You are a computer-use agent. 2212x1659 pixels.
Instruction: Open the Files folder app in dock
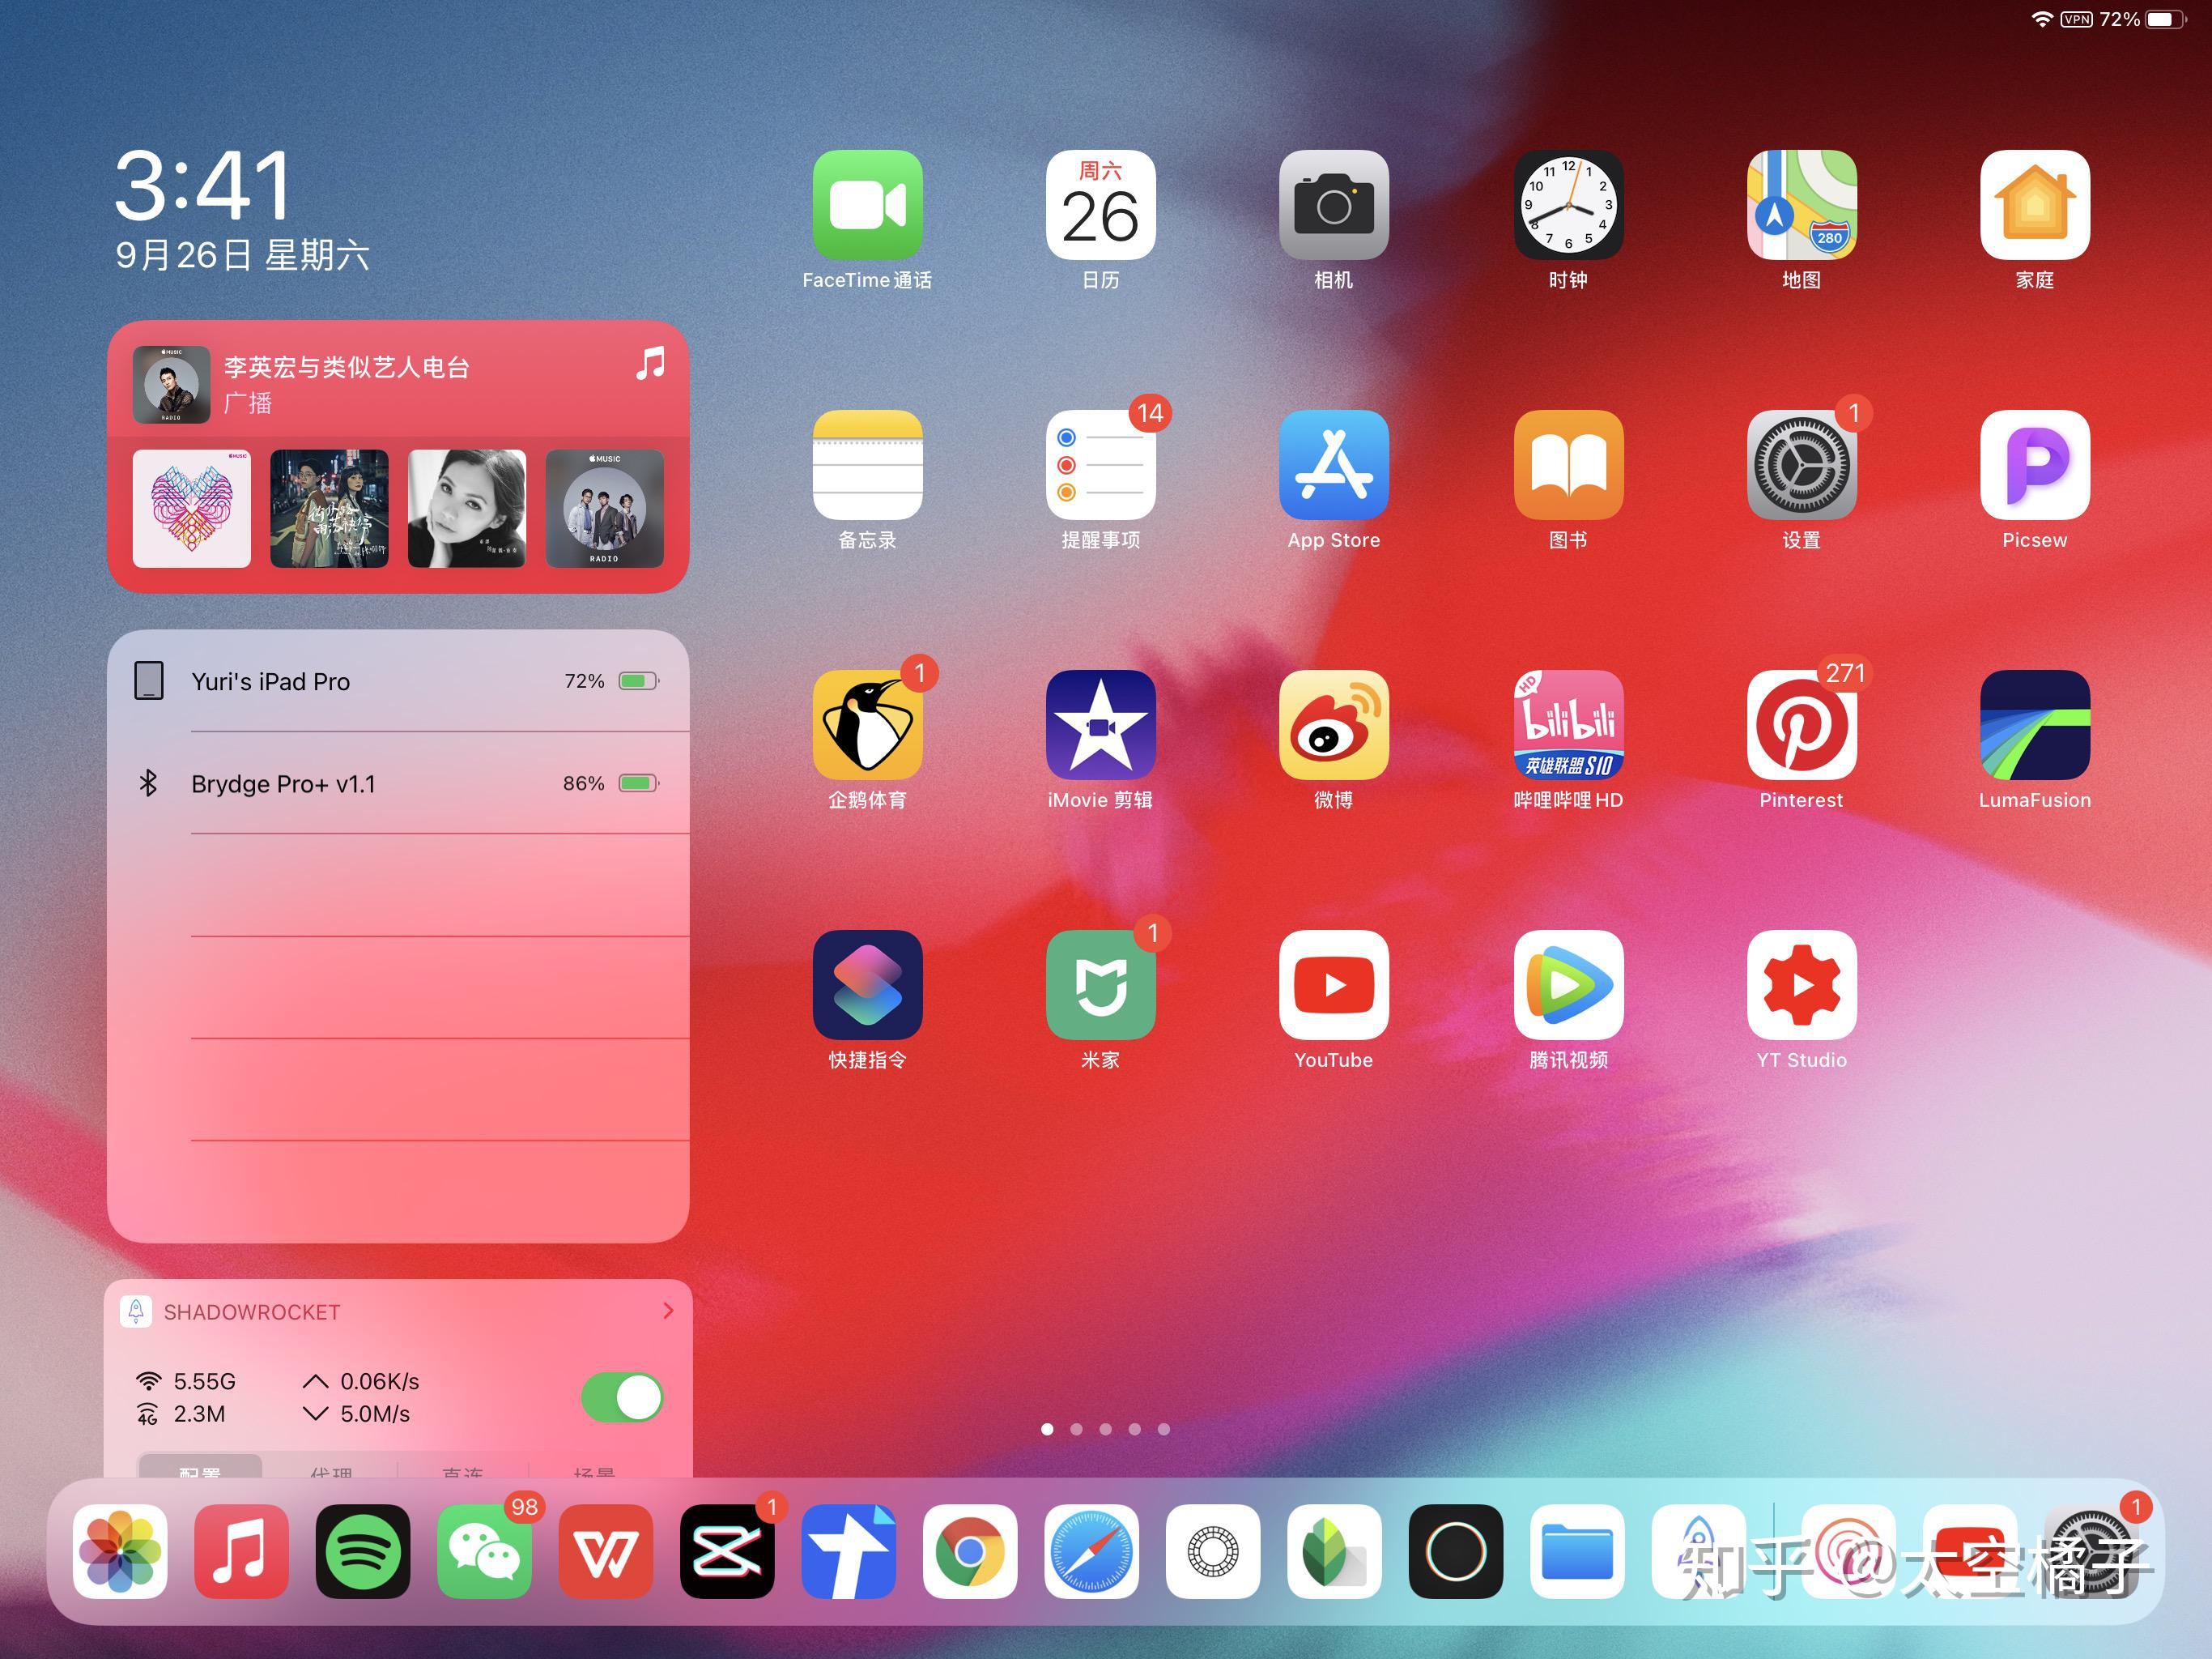tap(1577, 1551)
